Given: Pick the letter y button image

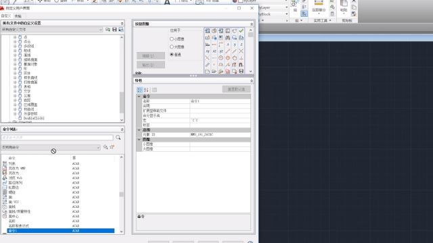Looking at the screenshot, I should [x=235, y=45].
